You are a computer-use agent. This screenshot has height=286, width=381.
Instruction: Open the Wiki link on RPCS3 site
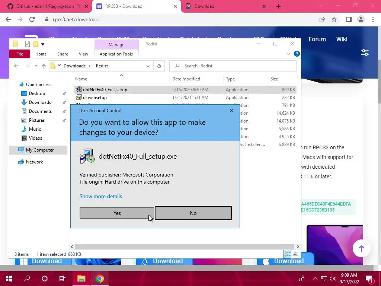342,39
